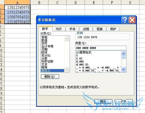Screen dimensions: 145x113
Task: Select column C header
Action: (57, 2)
